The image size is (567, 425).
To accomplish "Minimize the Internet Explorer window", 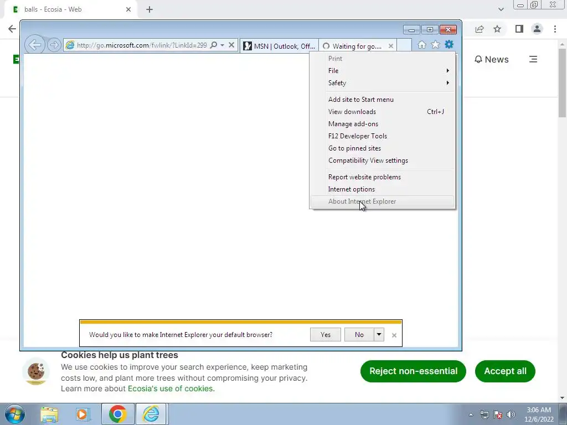I will click(411, 30).
